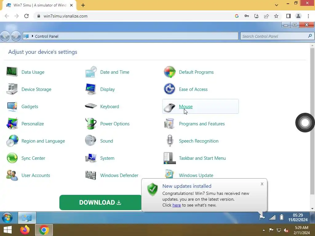Show hidden icons in host system tray
The height and width of the screenshot is (236, 315).
point(264,230)
